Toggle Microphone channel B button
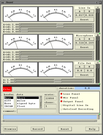The image size is (103, 135). [89, 39]
